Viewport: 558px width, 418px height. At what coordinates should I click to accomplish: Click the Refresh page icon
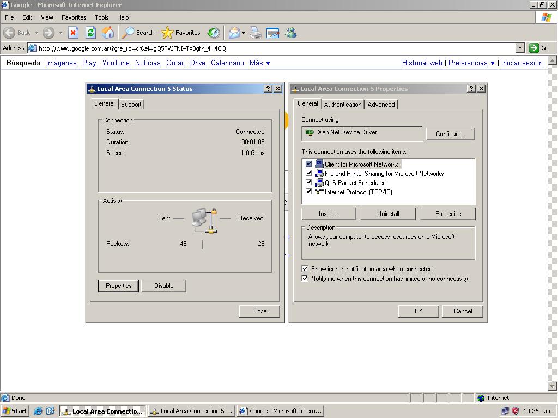(90, 33)
